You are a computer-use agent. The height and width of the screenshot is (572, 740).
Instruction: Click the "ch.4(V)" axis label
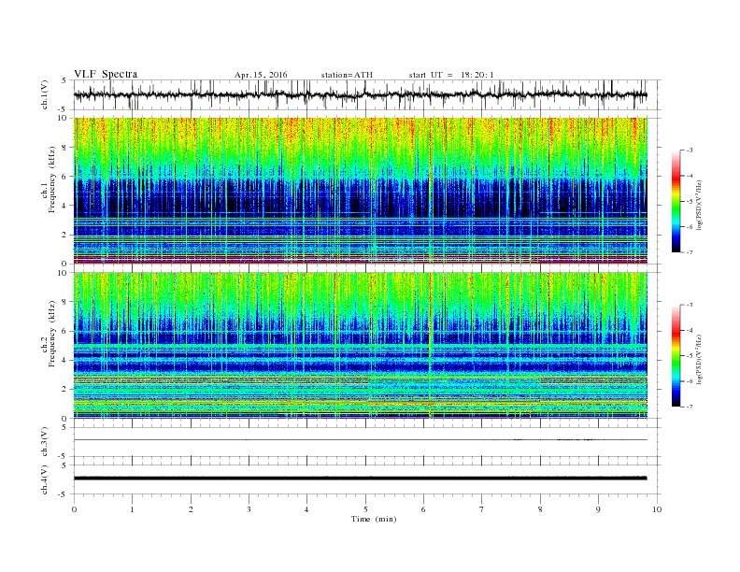(x=45, y=479)
